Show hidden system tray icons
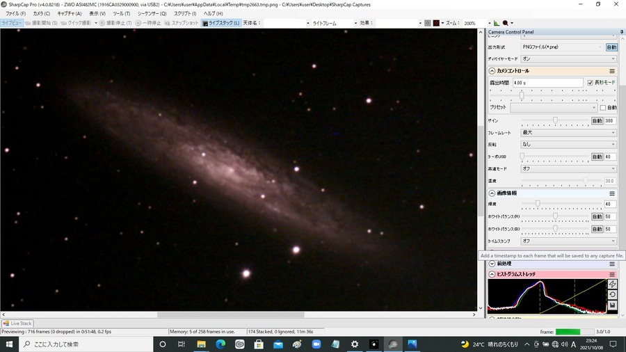 click(527, 344)
